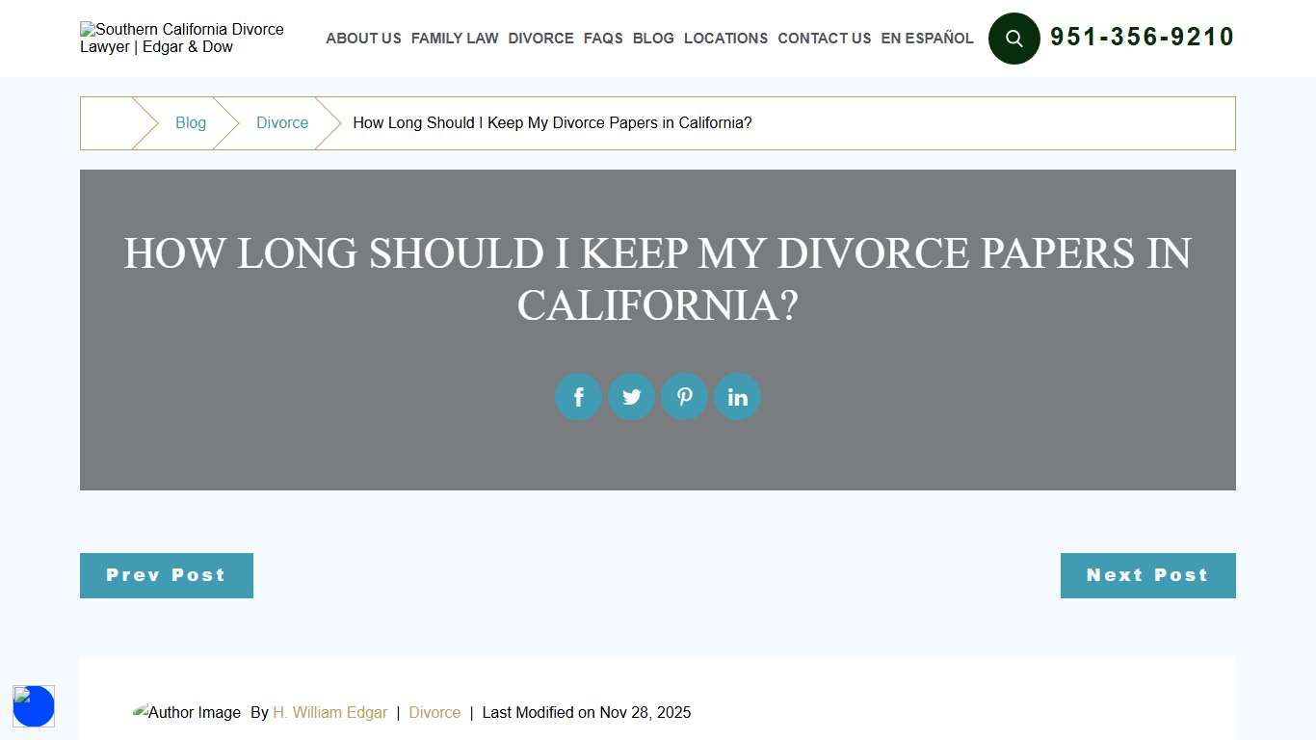Click the Edgar & Dow site logo
1316x740 pixels.
coord(183,39)
